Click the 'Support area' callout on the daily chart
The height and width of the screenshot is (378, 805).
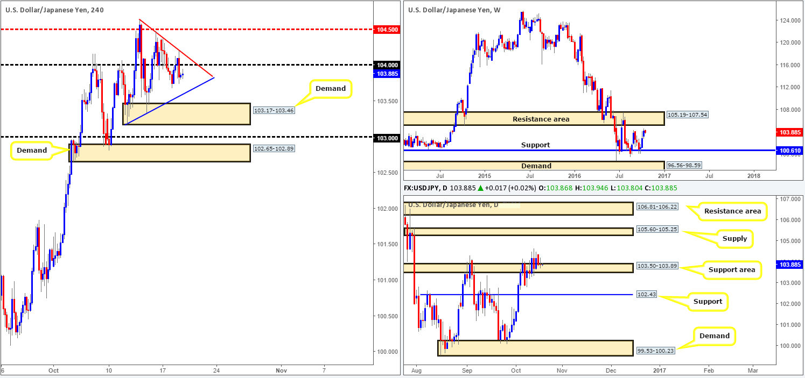[732, 269]
